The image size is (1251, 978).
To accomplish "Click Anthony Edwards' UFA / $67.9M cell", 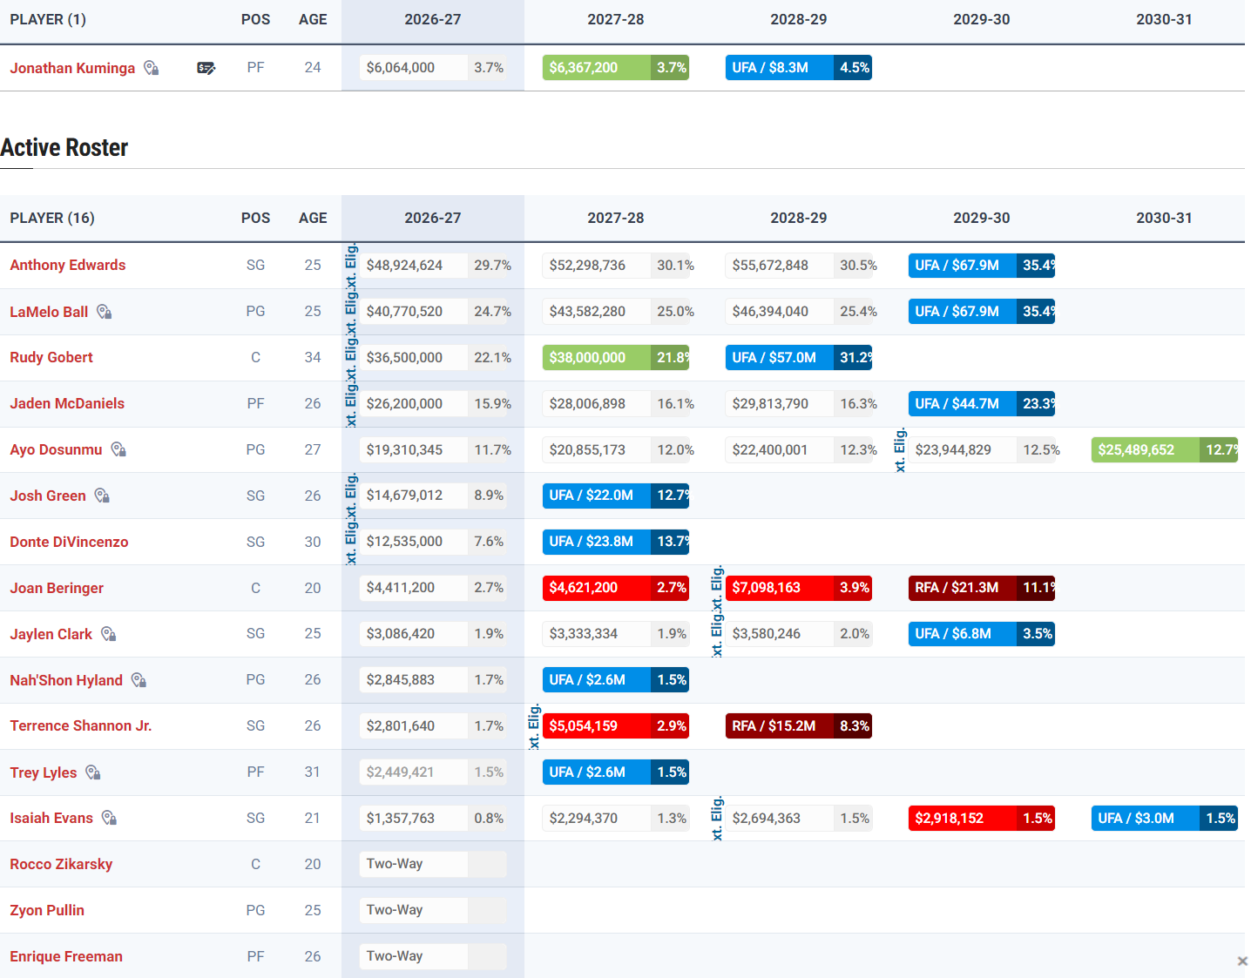I will pyautogui.click(x=982, y=265).
